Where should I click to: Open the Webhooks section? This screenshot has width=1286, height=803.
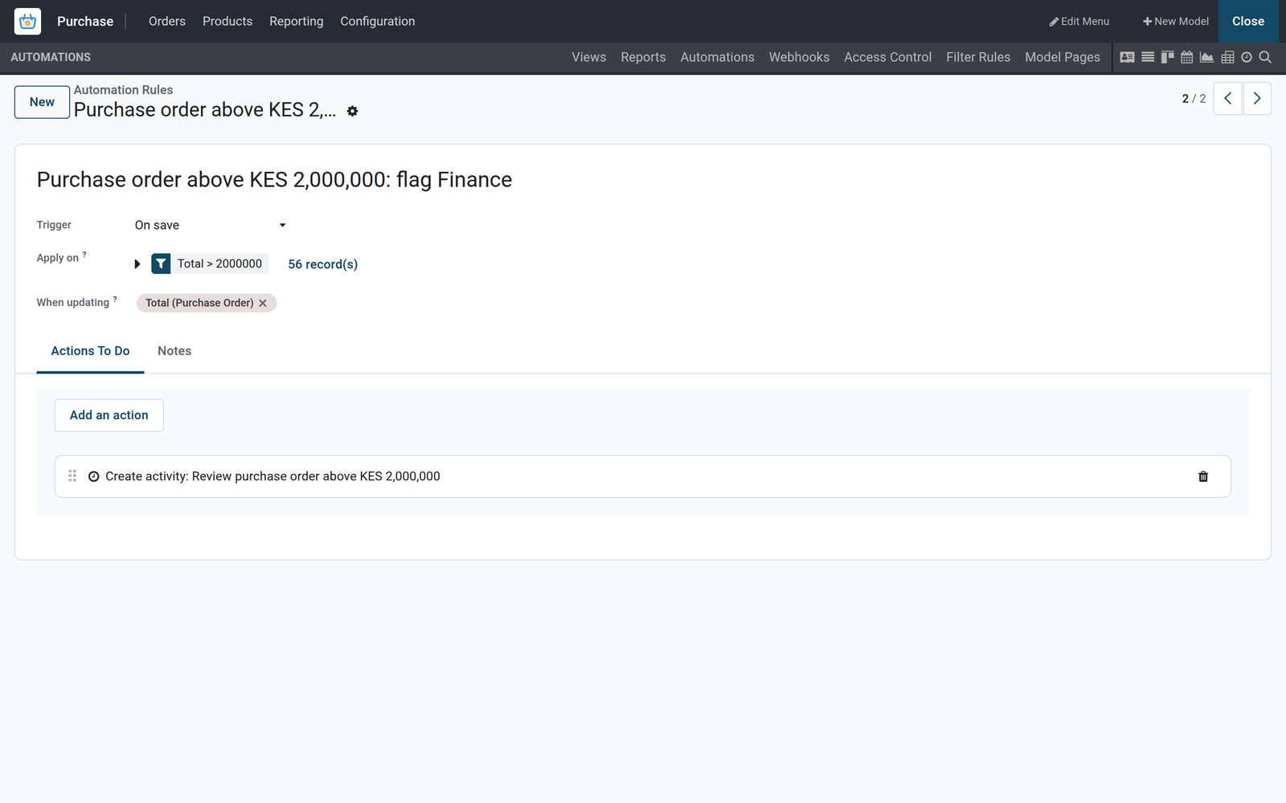799,57
